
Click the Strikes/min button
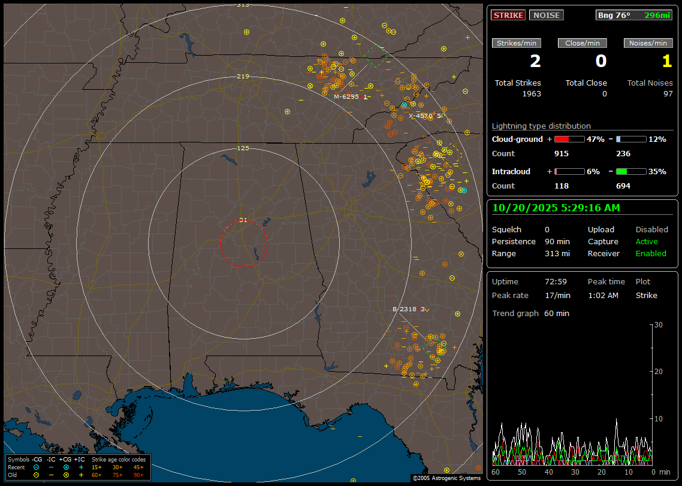pos(517,43)
